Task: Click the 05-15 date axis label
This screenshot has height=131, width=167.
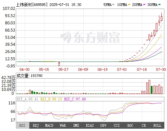Action: (44, 69)
